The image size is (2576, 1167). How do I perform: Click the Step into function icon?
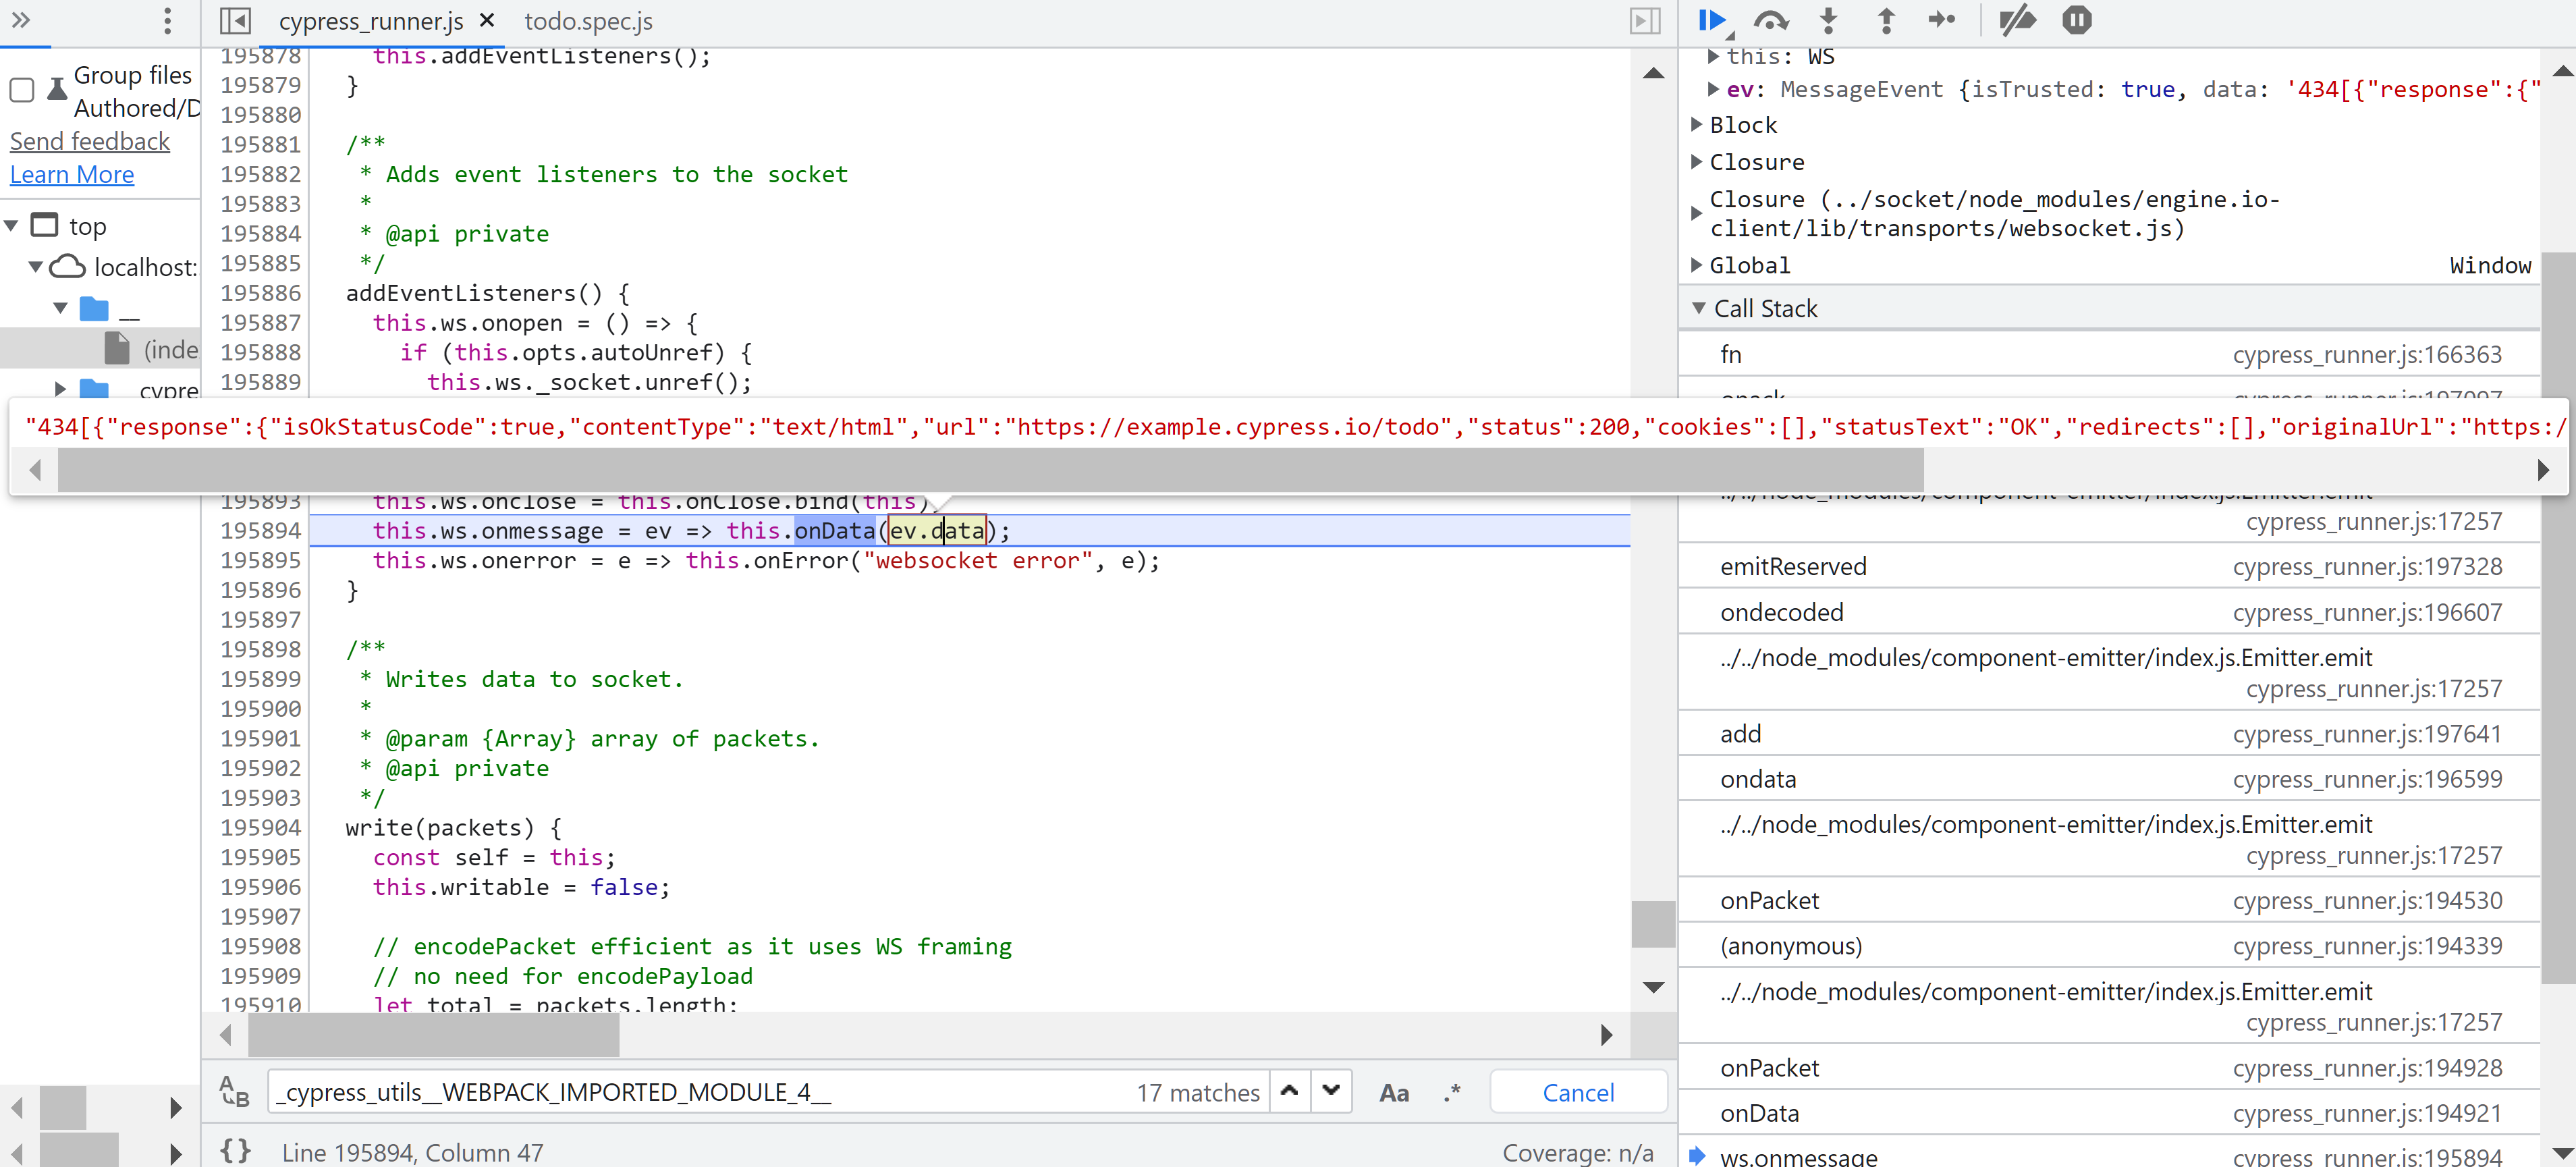1828,20
